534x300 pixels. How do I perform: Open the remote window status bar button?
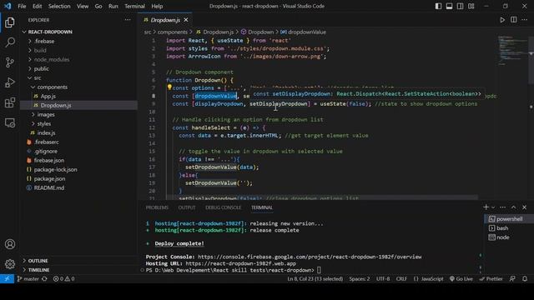tap(7, 278)
